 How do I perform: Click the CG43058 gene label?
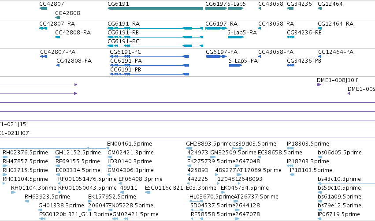[x=271, y=4]
